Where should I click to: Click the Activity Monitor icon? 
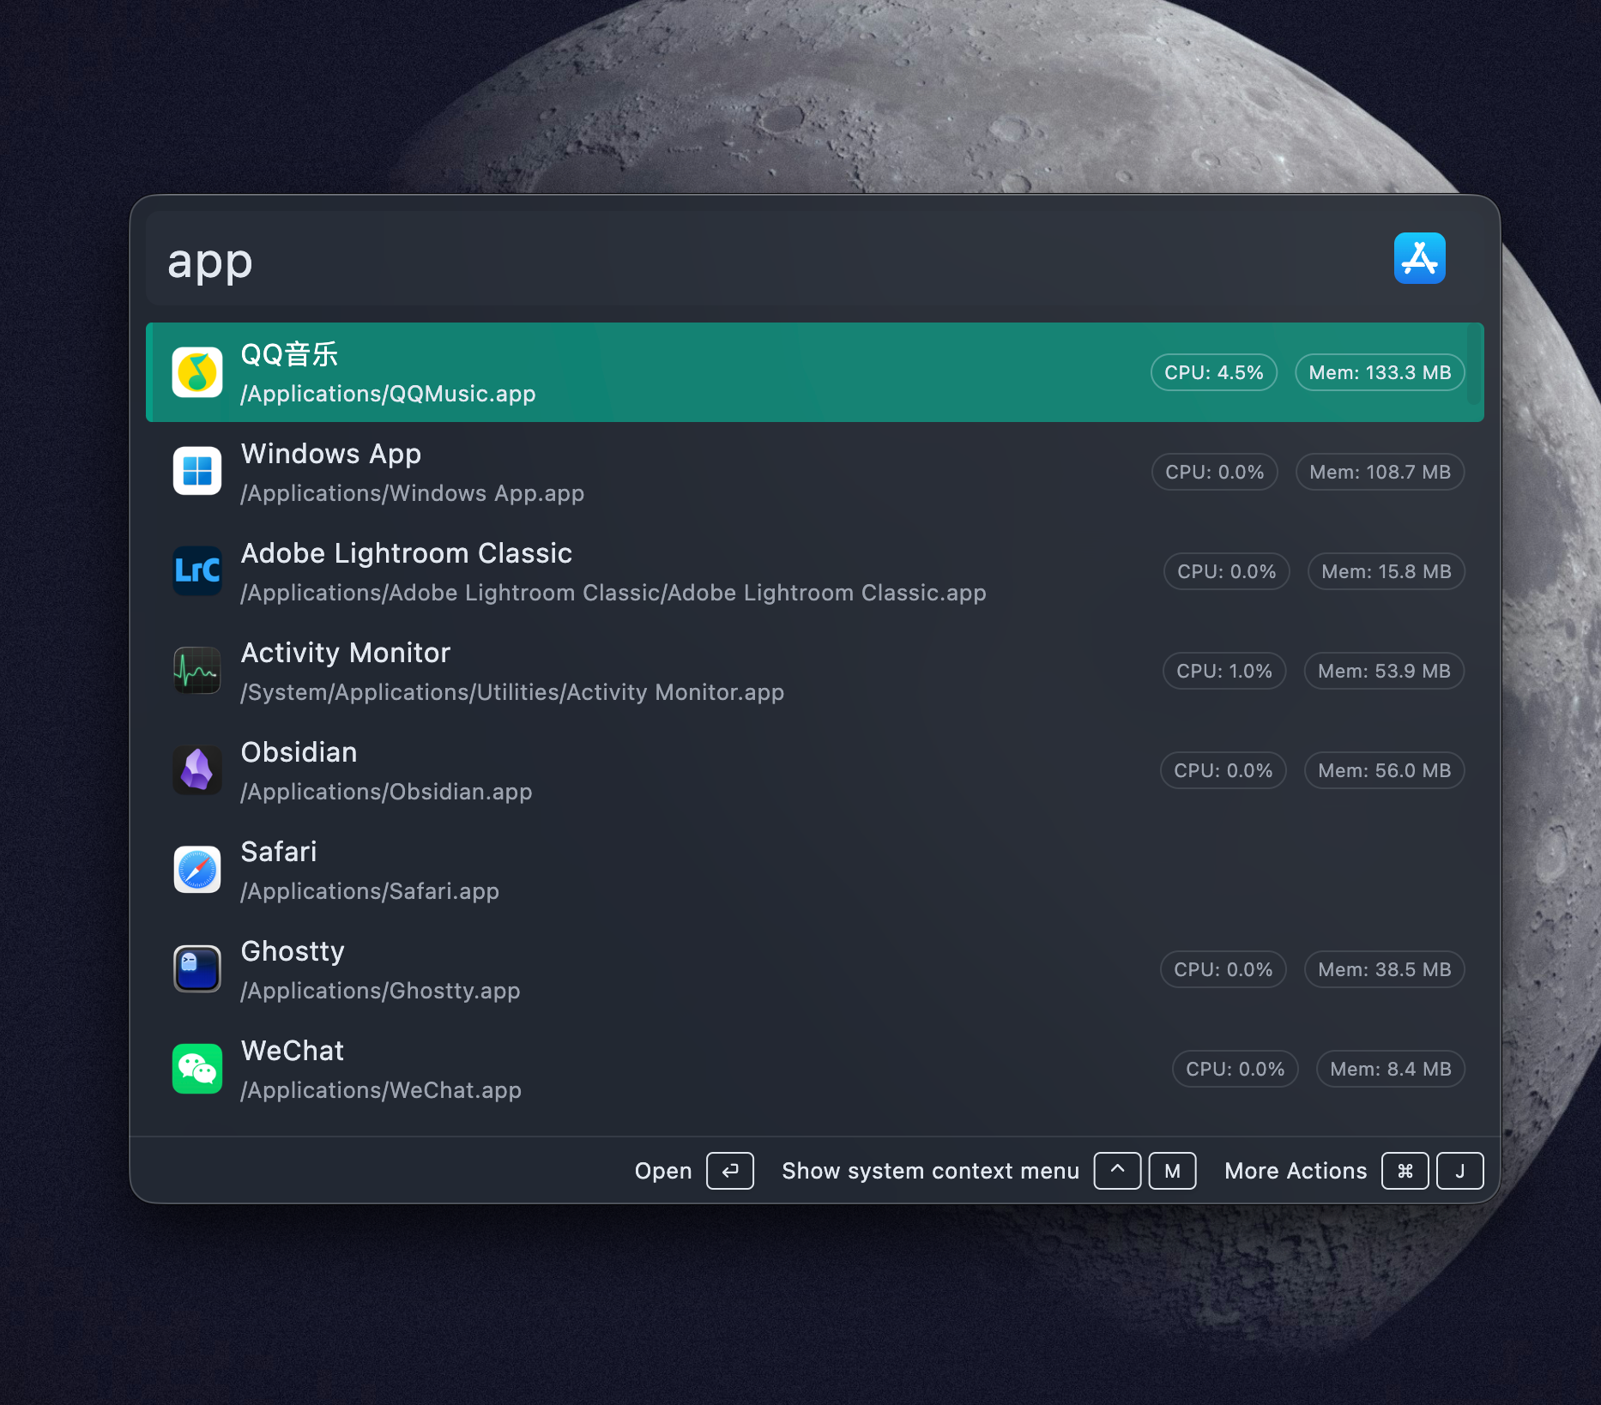197,671
